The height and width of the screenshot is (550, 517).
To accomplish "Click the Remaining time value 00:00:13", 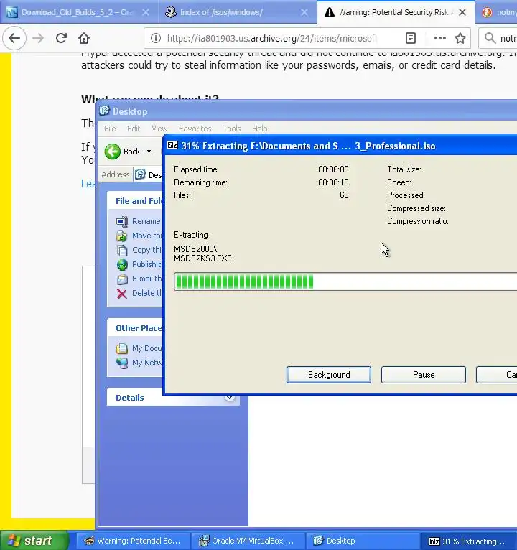I will [x=333, y=182].
